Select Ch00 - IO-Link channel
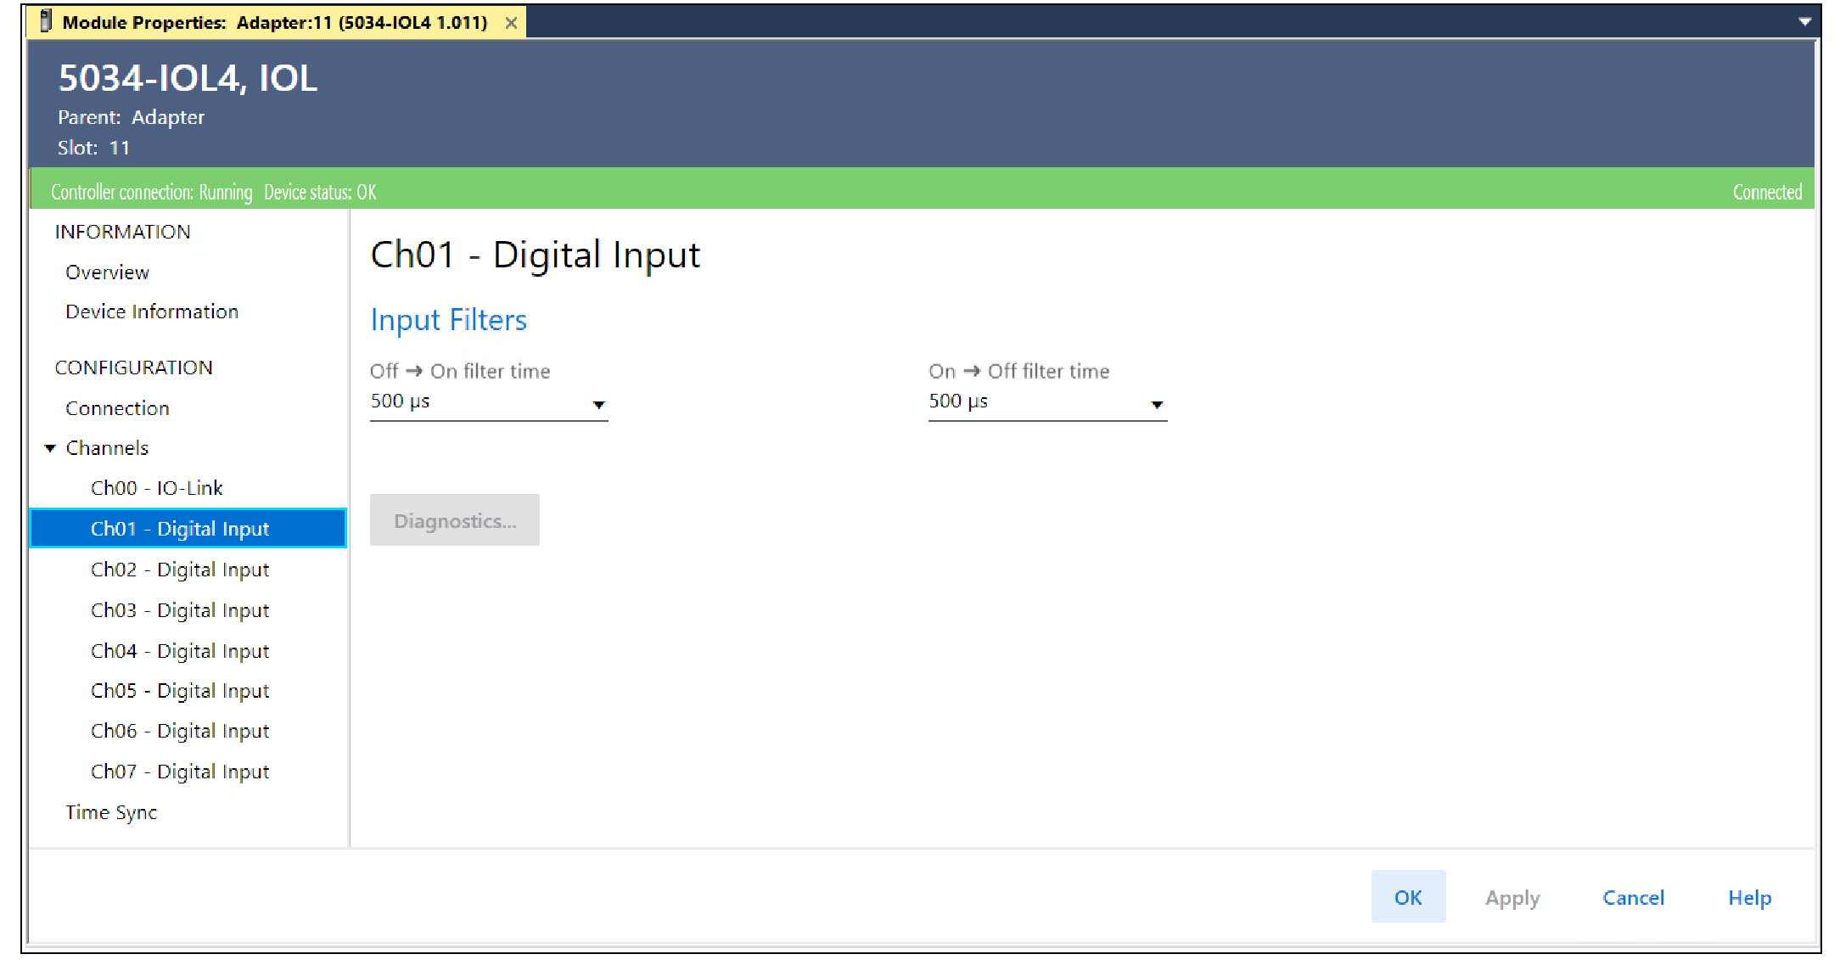The image size is (1840, 971). pyautogui.click(x=156, y=488)
